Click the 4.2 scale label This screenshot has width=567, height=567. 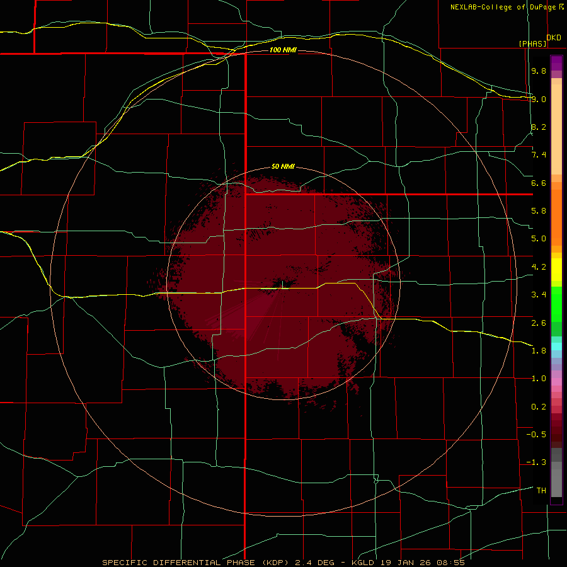tap(539, 267)
